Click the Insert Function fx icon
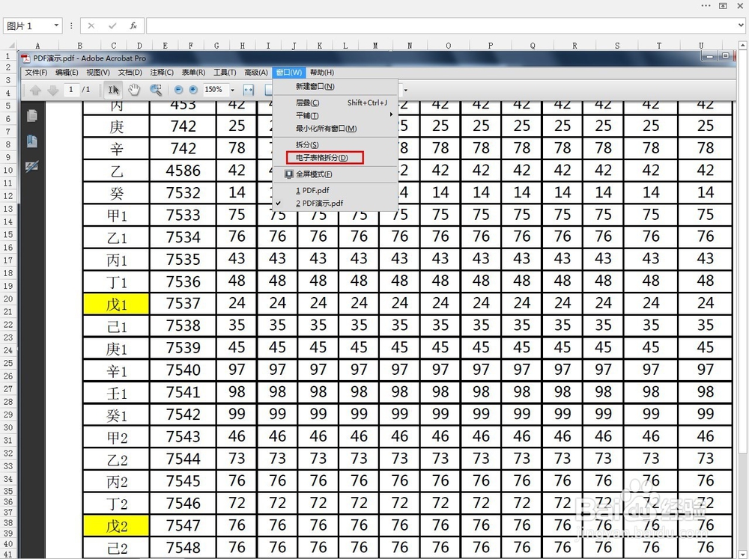 (x=133, y=25)
